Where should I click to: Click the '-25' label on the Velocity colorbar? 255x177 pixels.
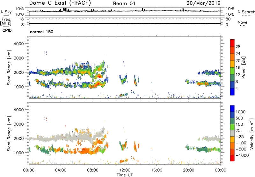[x=239, y=137]
